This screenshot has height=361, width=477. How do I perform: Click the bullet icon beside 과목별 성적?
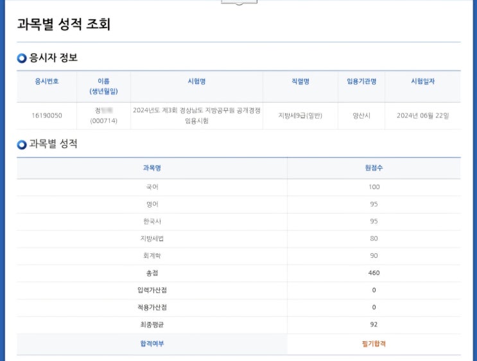pyautogui.click(x=22, y=145)
